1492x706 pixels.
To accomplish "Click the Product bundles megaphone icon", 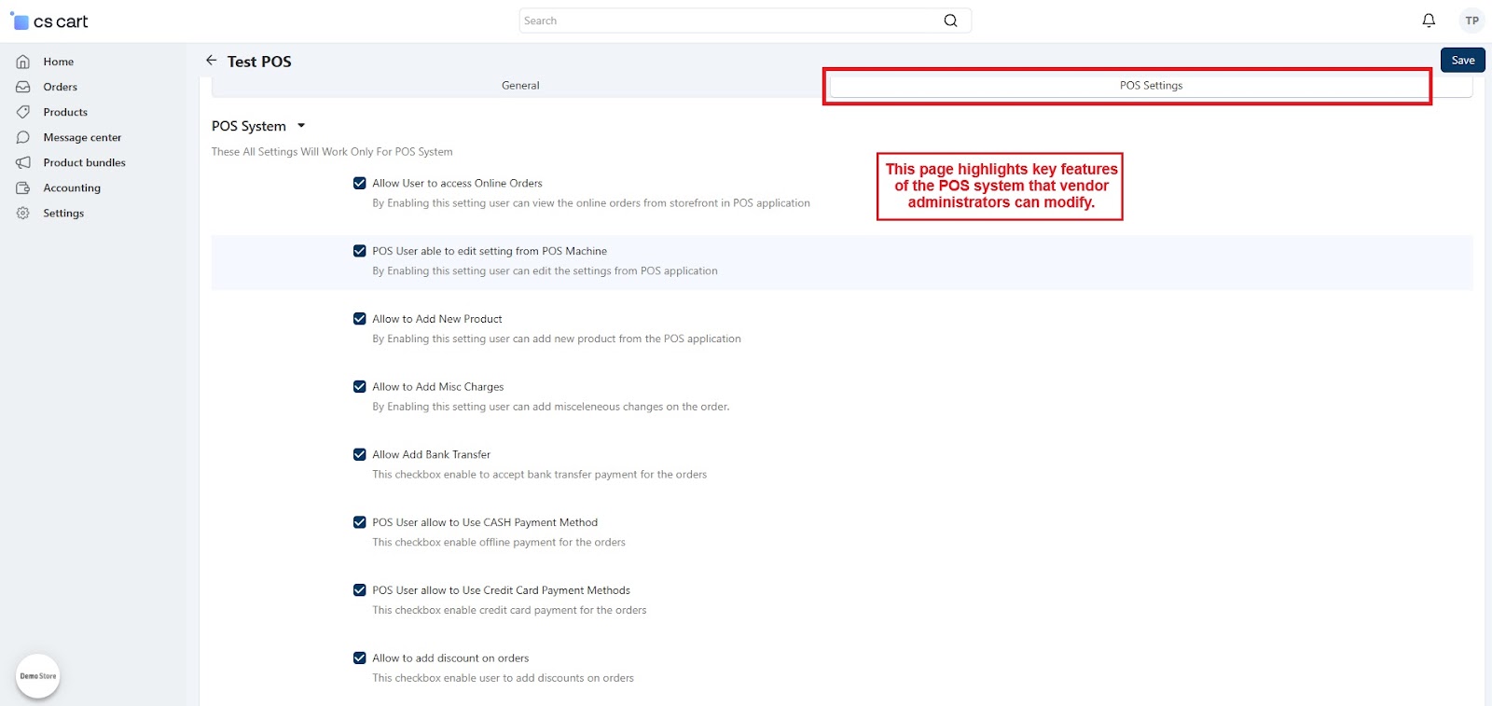I will pos(23,162).
